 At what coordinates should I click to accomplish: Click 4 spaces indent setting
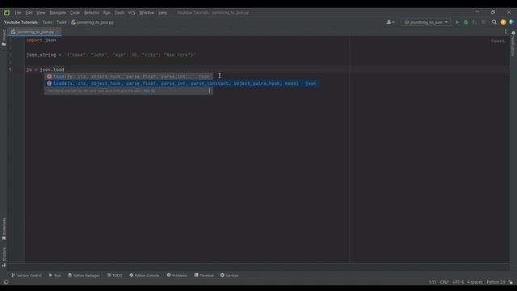pyautogui.click(x=475, y=282)
